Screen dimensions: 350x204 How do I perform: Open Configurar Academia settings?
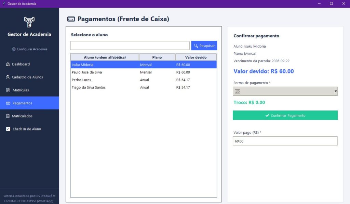[x=29, y=49]
